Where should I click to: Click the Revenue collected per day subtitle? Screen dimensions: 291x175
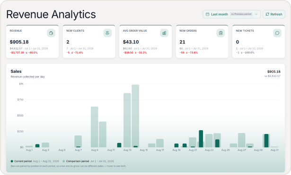coord(27,77)
